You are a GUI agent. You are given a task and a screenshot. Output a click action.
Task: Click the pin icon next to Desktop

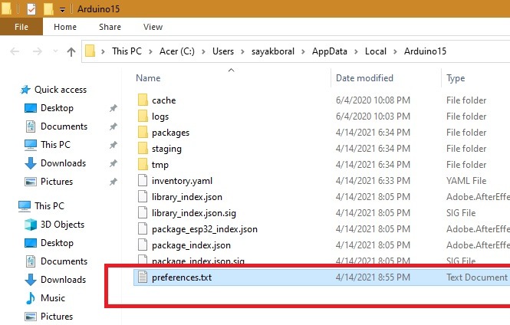[x=114, y=108]
